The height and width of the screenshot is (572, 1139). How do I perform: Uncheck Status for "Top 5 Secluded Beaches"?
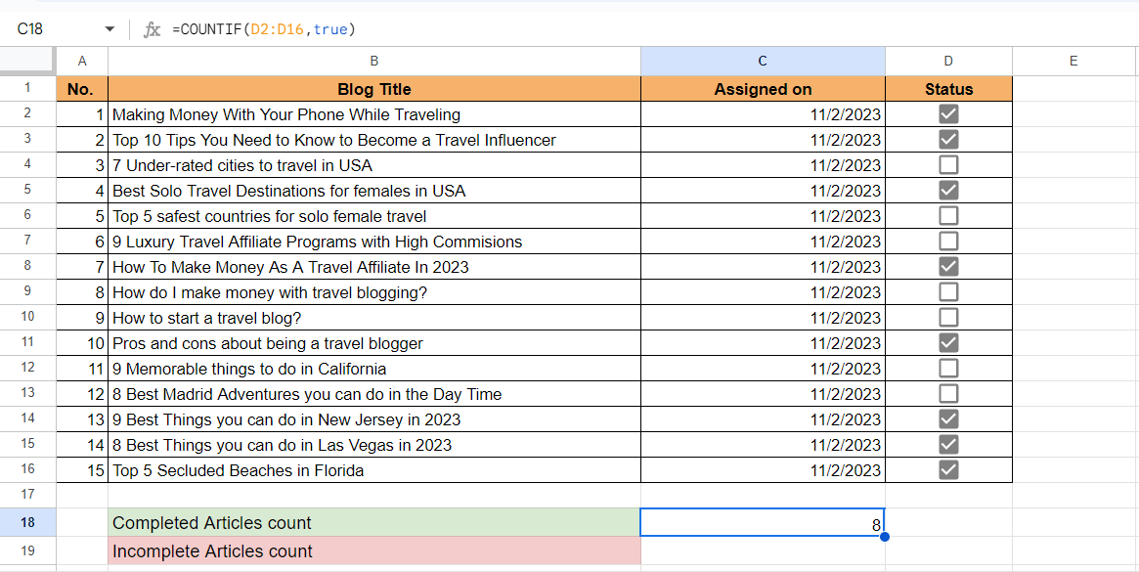947,469
